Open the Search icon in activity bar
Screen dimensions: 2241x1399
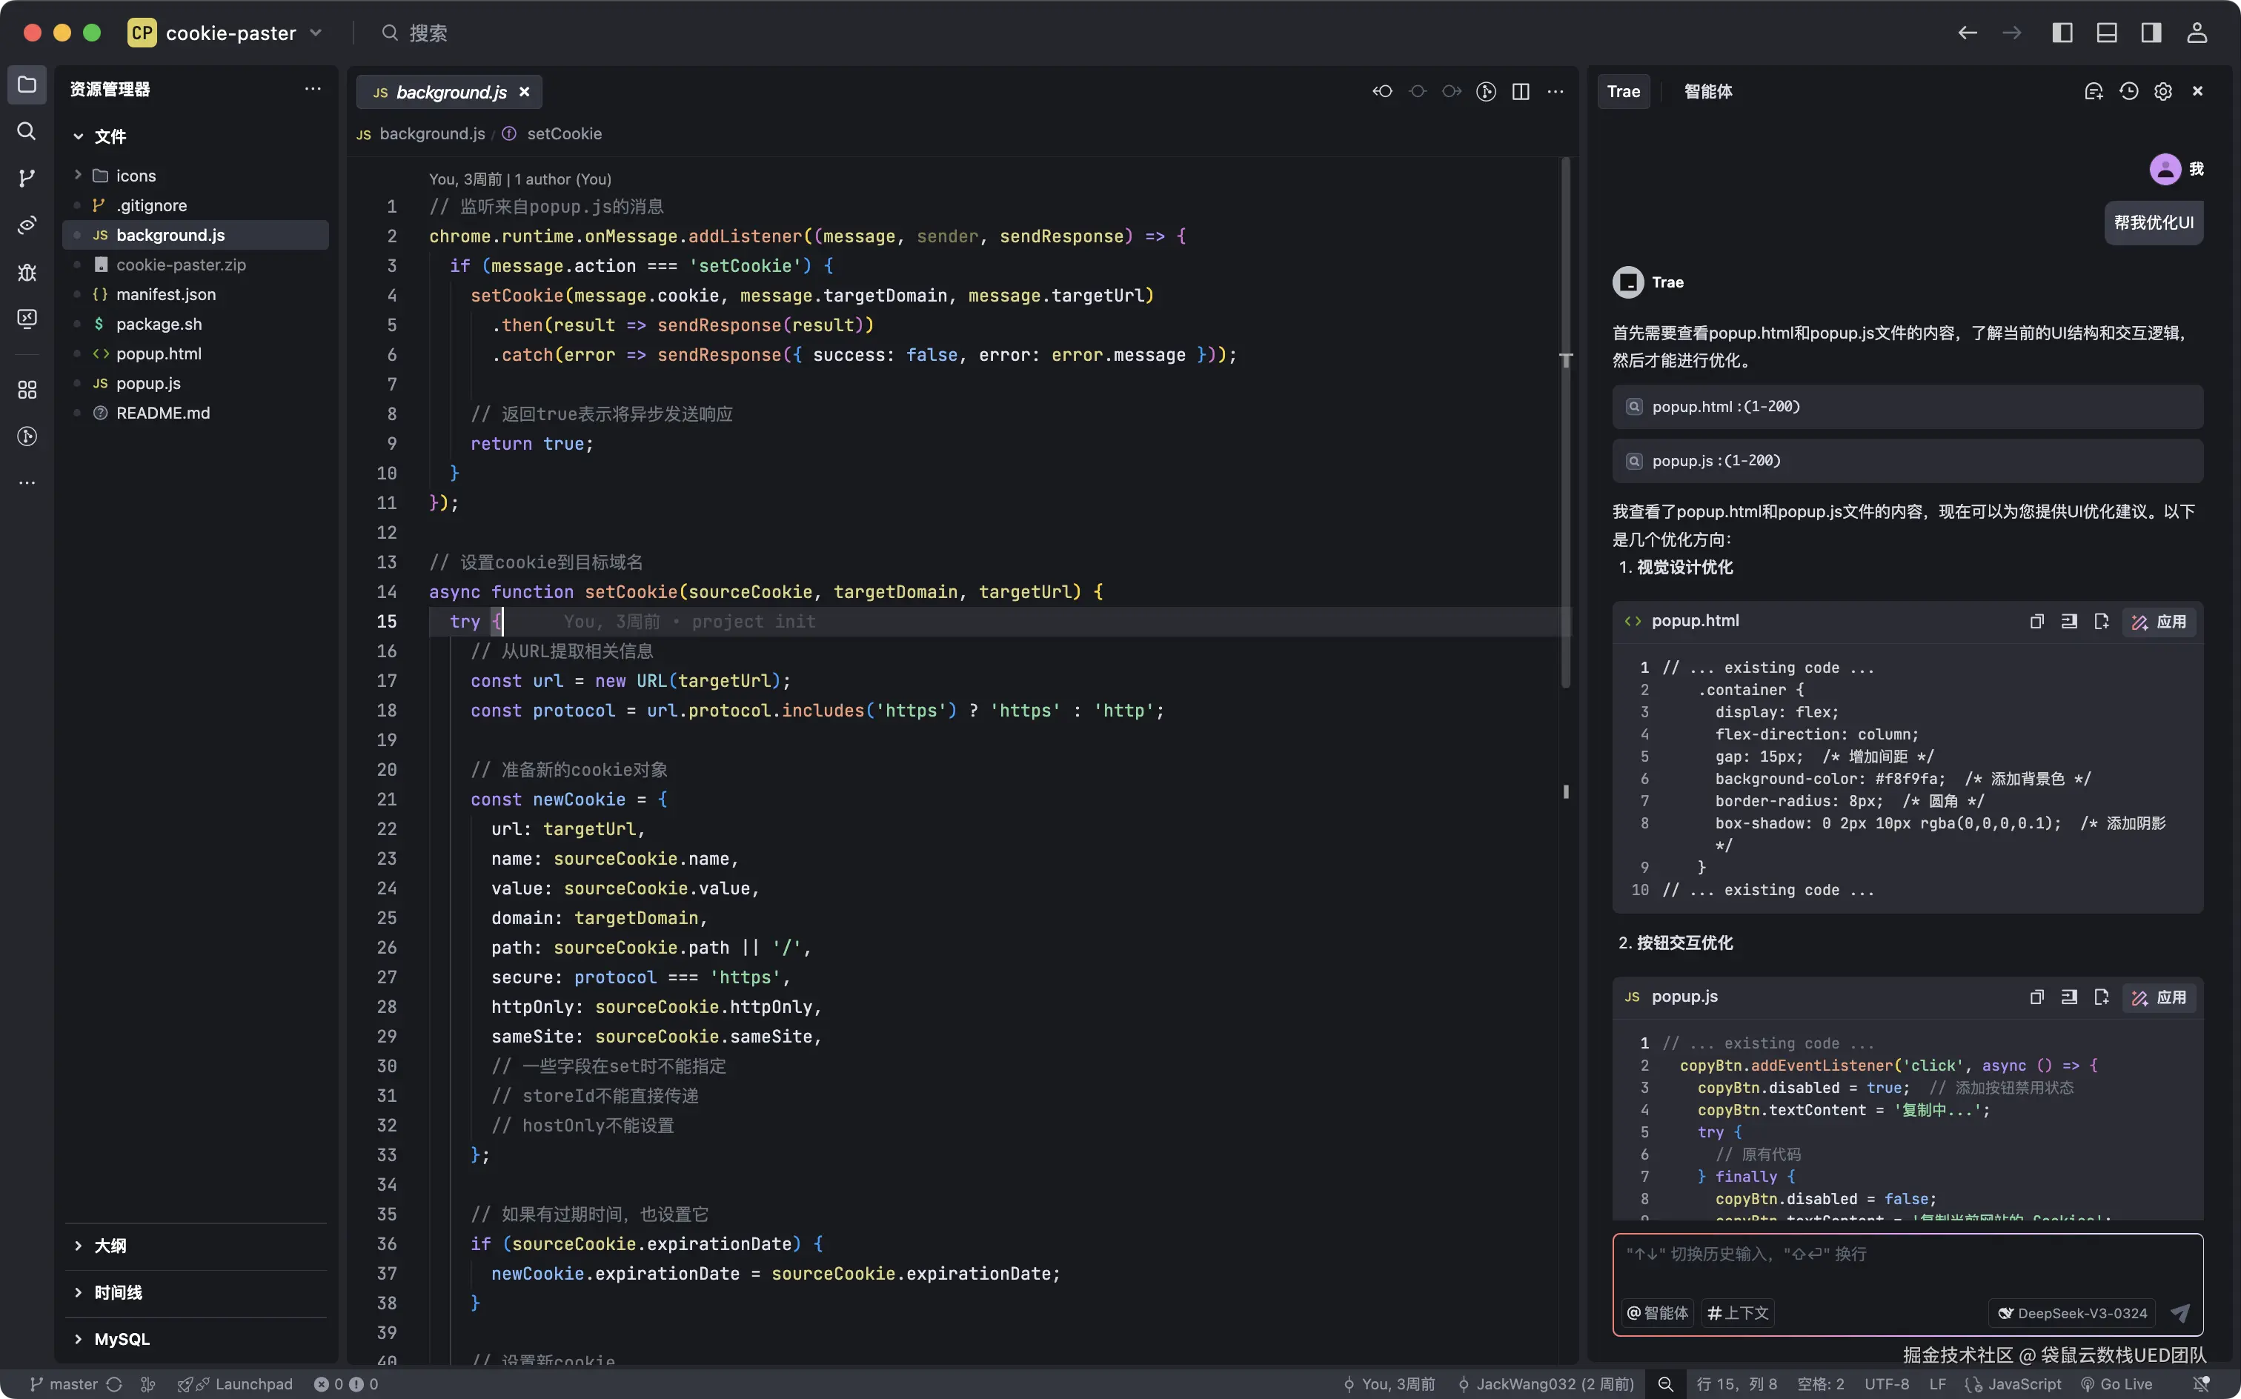click(x=27, y=131)
